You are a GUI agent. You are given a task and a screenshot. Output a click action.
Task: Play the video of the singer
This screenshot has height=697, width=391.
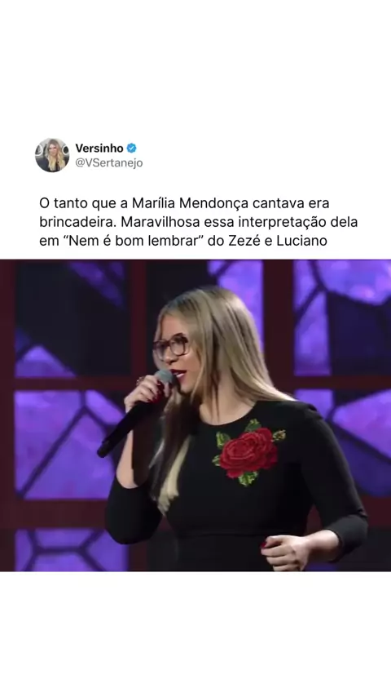195,415
